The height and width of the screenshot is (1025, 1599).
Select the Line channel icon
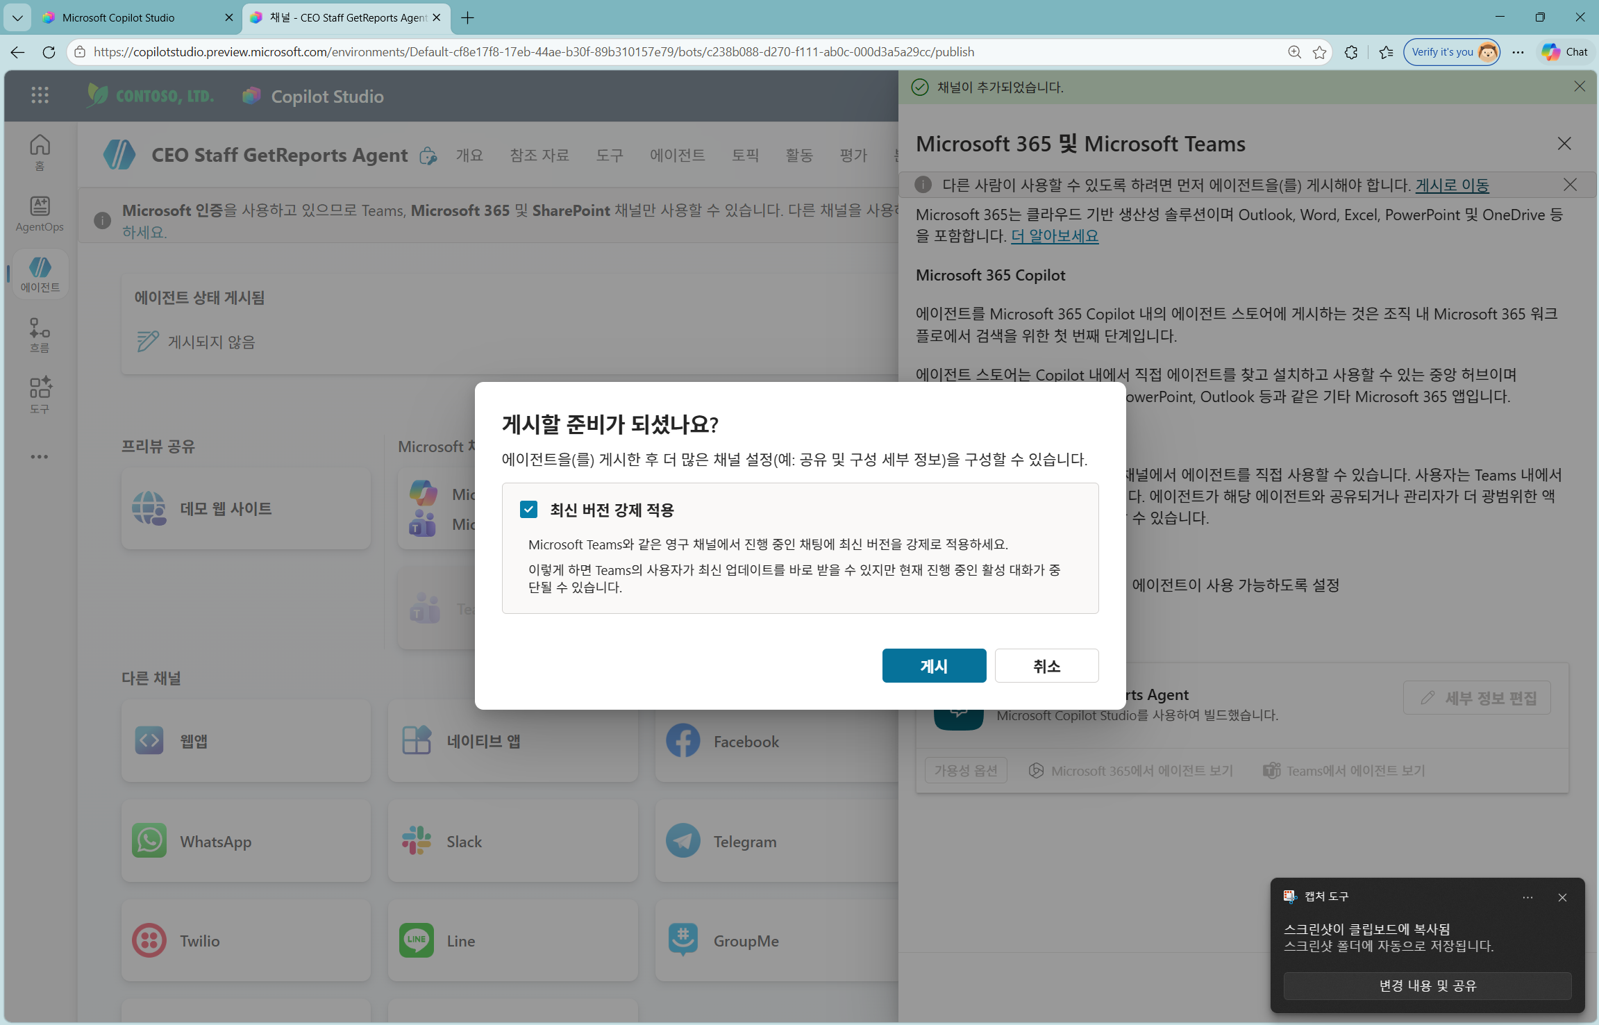(417, 941)
